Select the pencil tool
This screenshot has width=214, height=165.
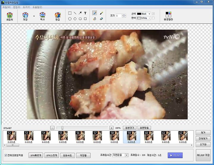[x=95, y=13]
